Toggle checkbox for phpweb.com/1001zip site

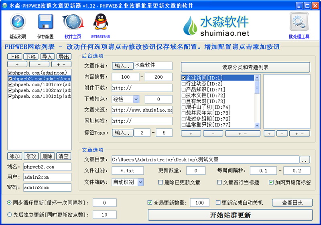pos(10,96)
